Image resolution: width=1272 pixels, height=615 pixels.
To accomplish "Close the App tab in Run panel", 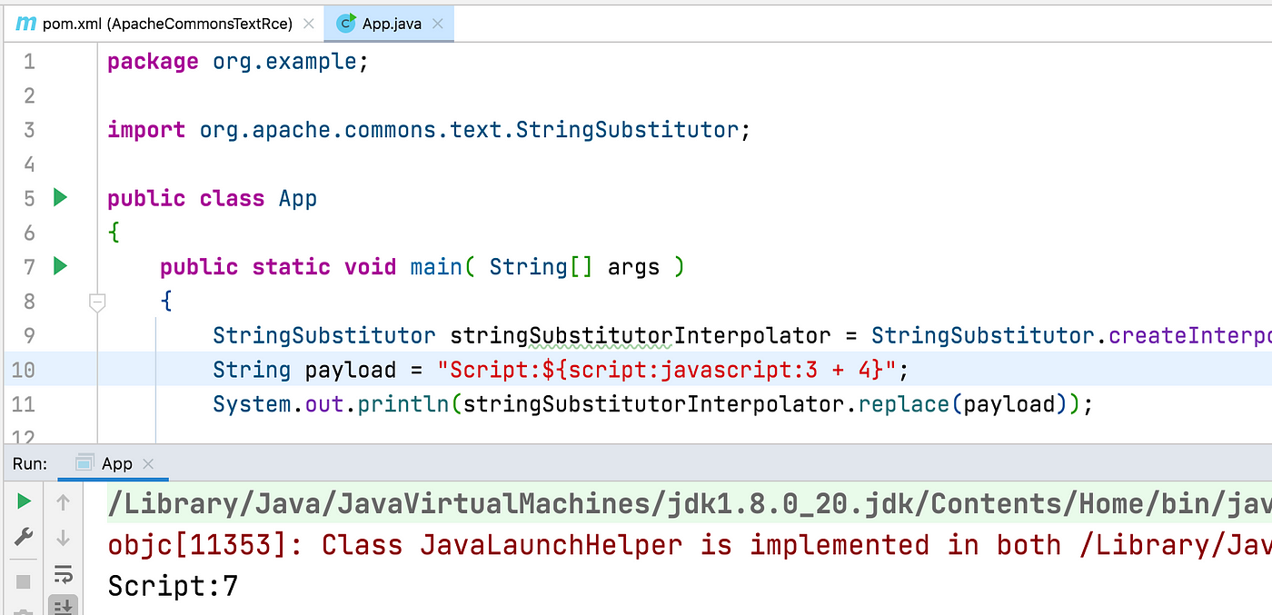I will point(149,464).
